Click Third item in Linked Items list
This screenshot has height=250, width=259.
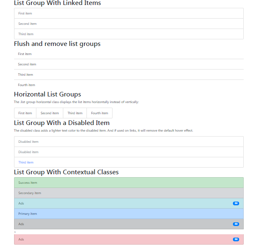pos(129,34)
